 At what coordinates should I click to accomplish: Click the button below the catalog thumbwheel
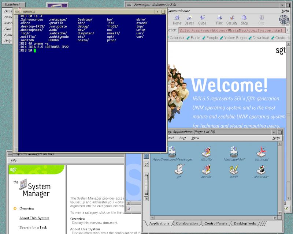pyautogui.click(x=146, y=199)
